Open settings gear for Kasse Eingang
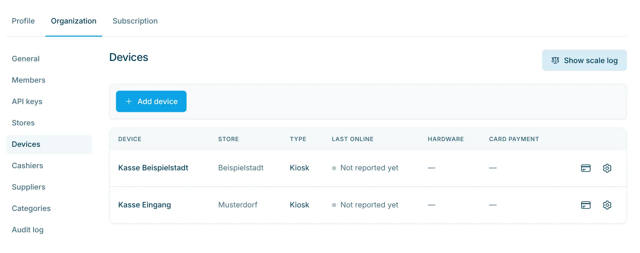Image resolution: width=640 pixels, height=253 pixels. click(x=607, y=205)
